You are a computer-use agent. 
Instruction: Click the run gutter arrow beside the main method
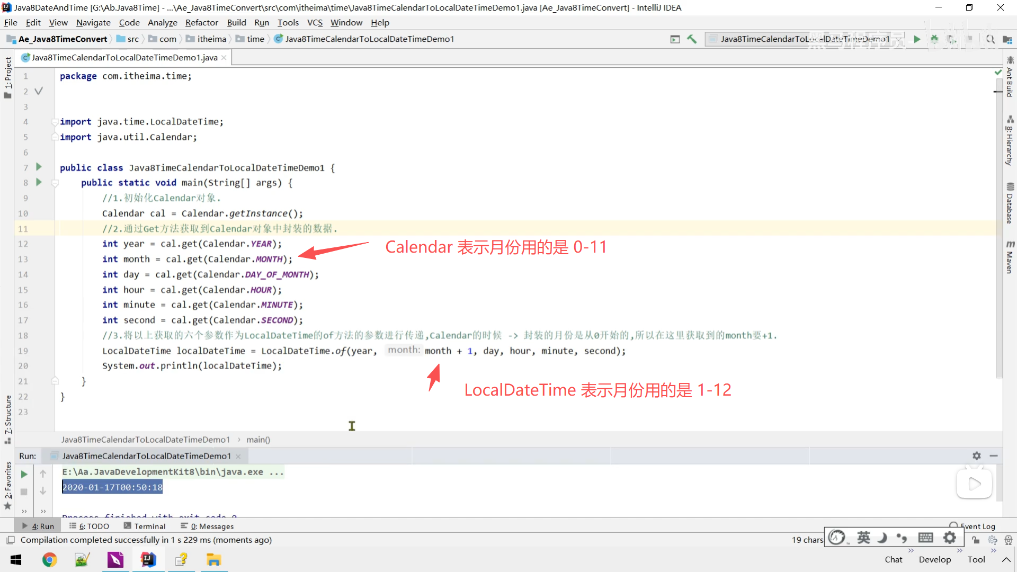pyautogui.click(x=39, y=182)
